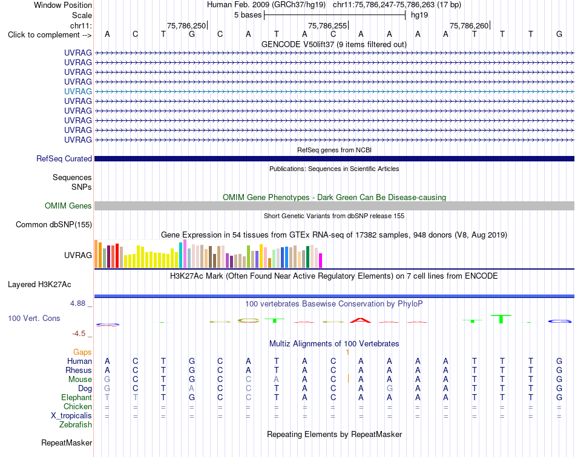Click the UVRAG label beside the GTEx chart
This screenshot has width=575, height=457.
(77, 255)
